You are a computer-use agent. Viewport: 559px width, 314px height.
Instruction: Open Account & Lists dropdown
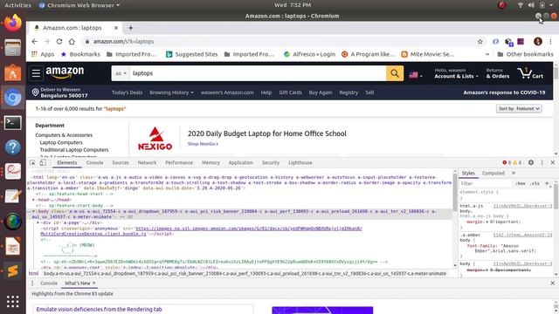pos(456,73)
